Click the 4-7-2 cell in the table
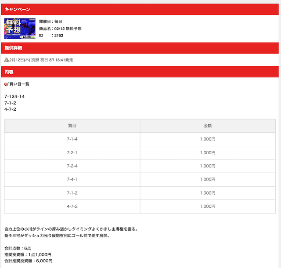The height and width of the screenshot is (268, 281). [72, 206]
